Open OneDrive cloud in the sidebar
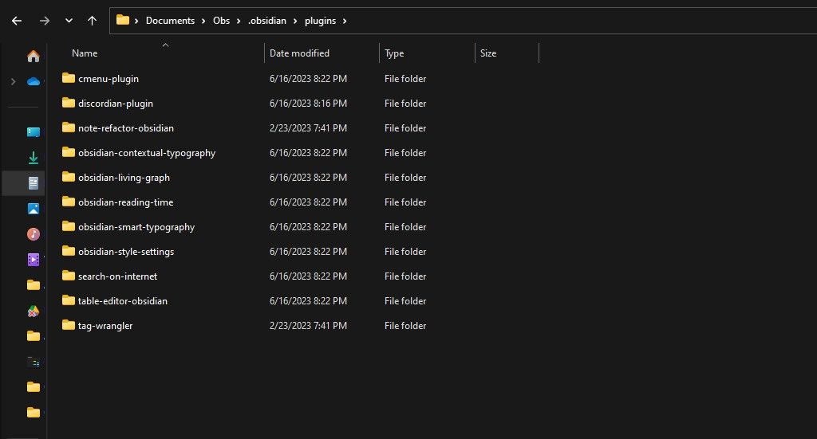 (34, 81)
